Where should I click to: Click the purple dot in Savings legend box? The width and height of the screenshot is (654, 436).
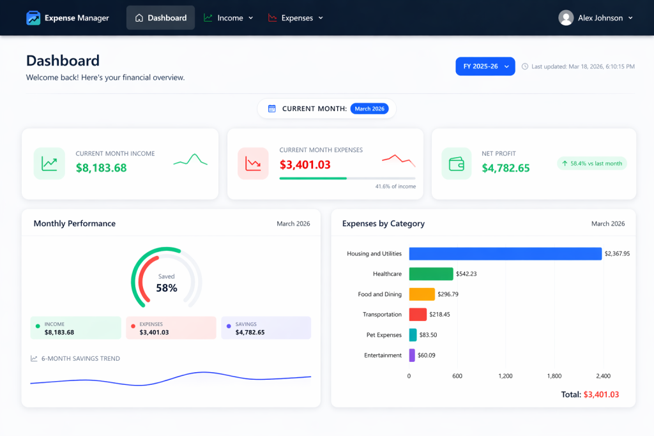tap(229, 326)
